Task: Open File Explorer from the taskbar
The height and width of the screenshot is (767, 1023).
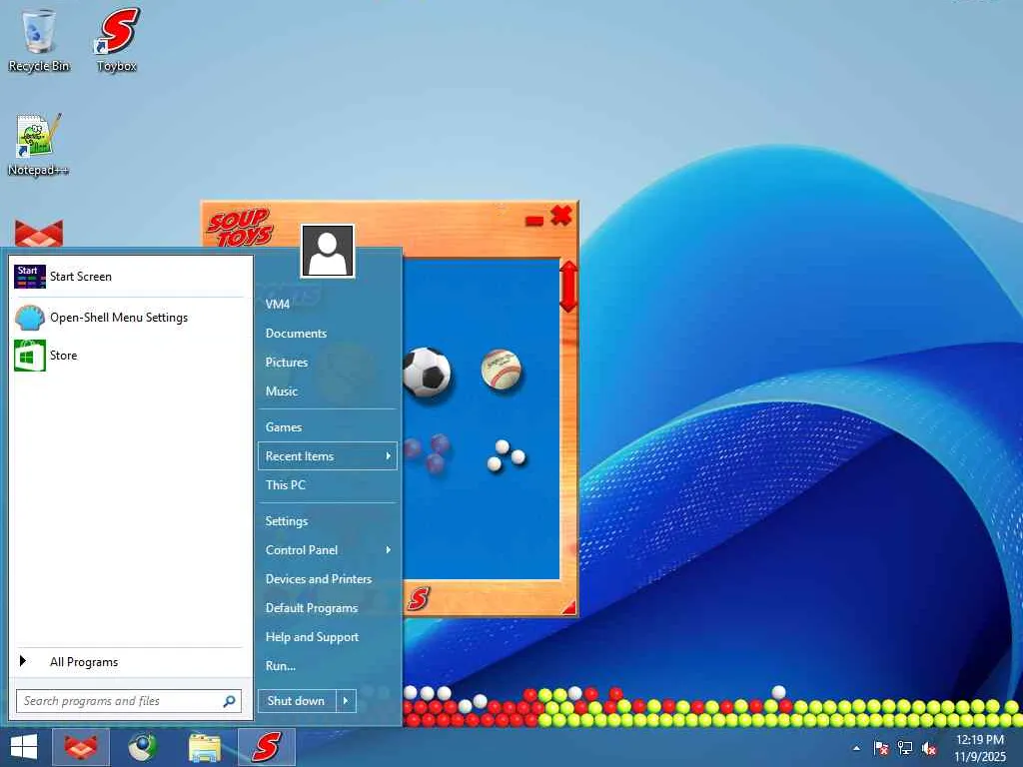Action: point(205,747)
